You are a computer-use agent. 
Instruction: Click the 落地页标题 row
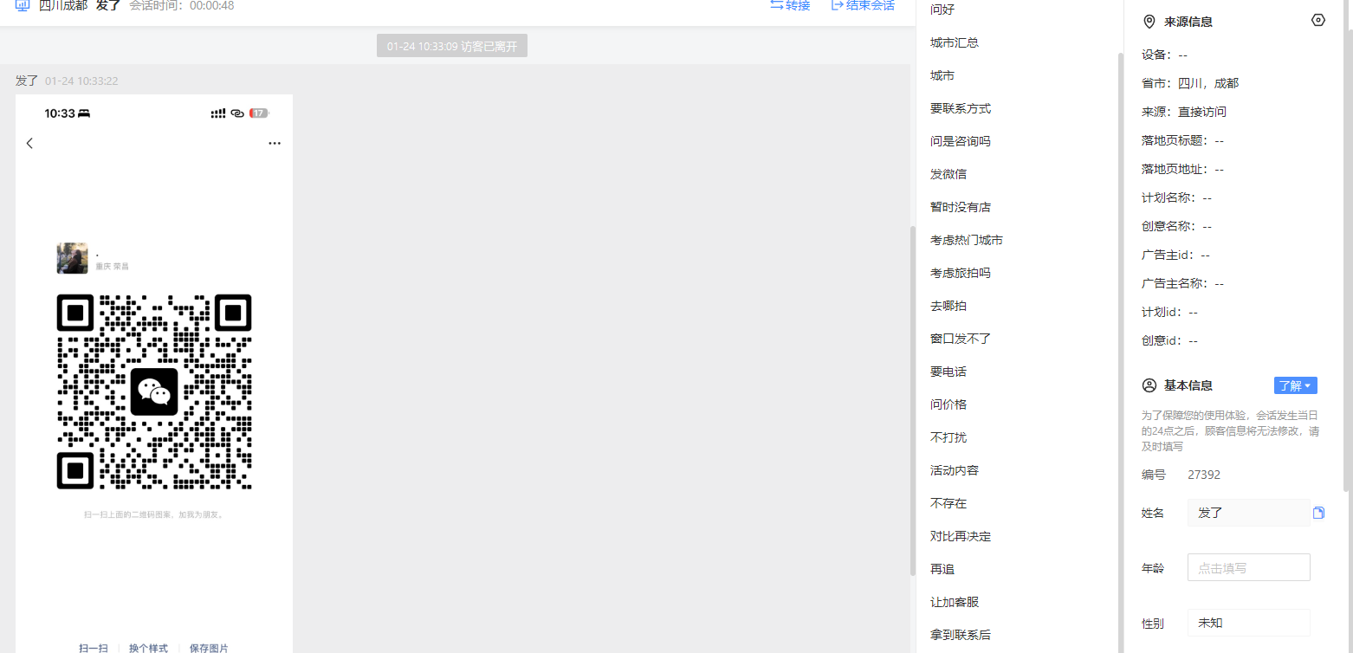click(x=1183, y=140)
